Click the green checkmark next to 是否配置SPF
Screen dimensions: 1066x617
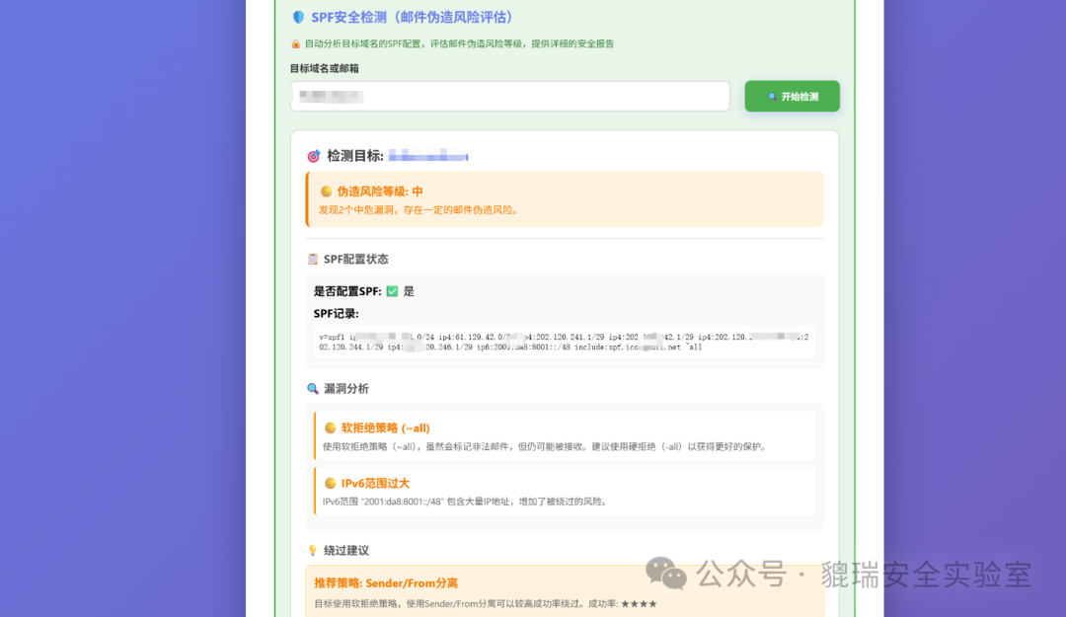click(x=392, y=290)
